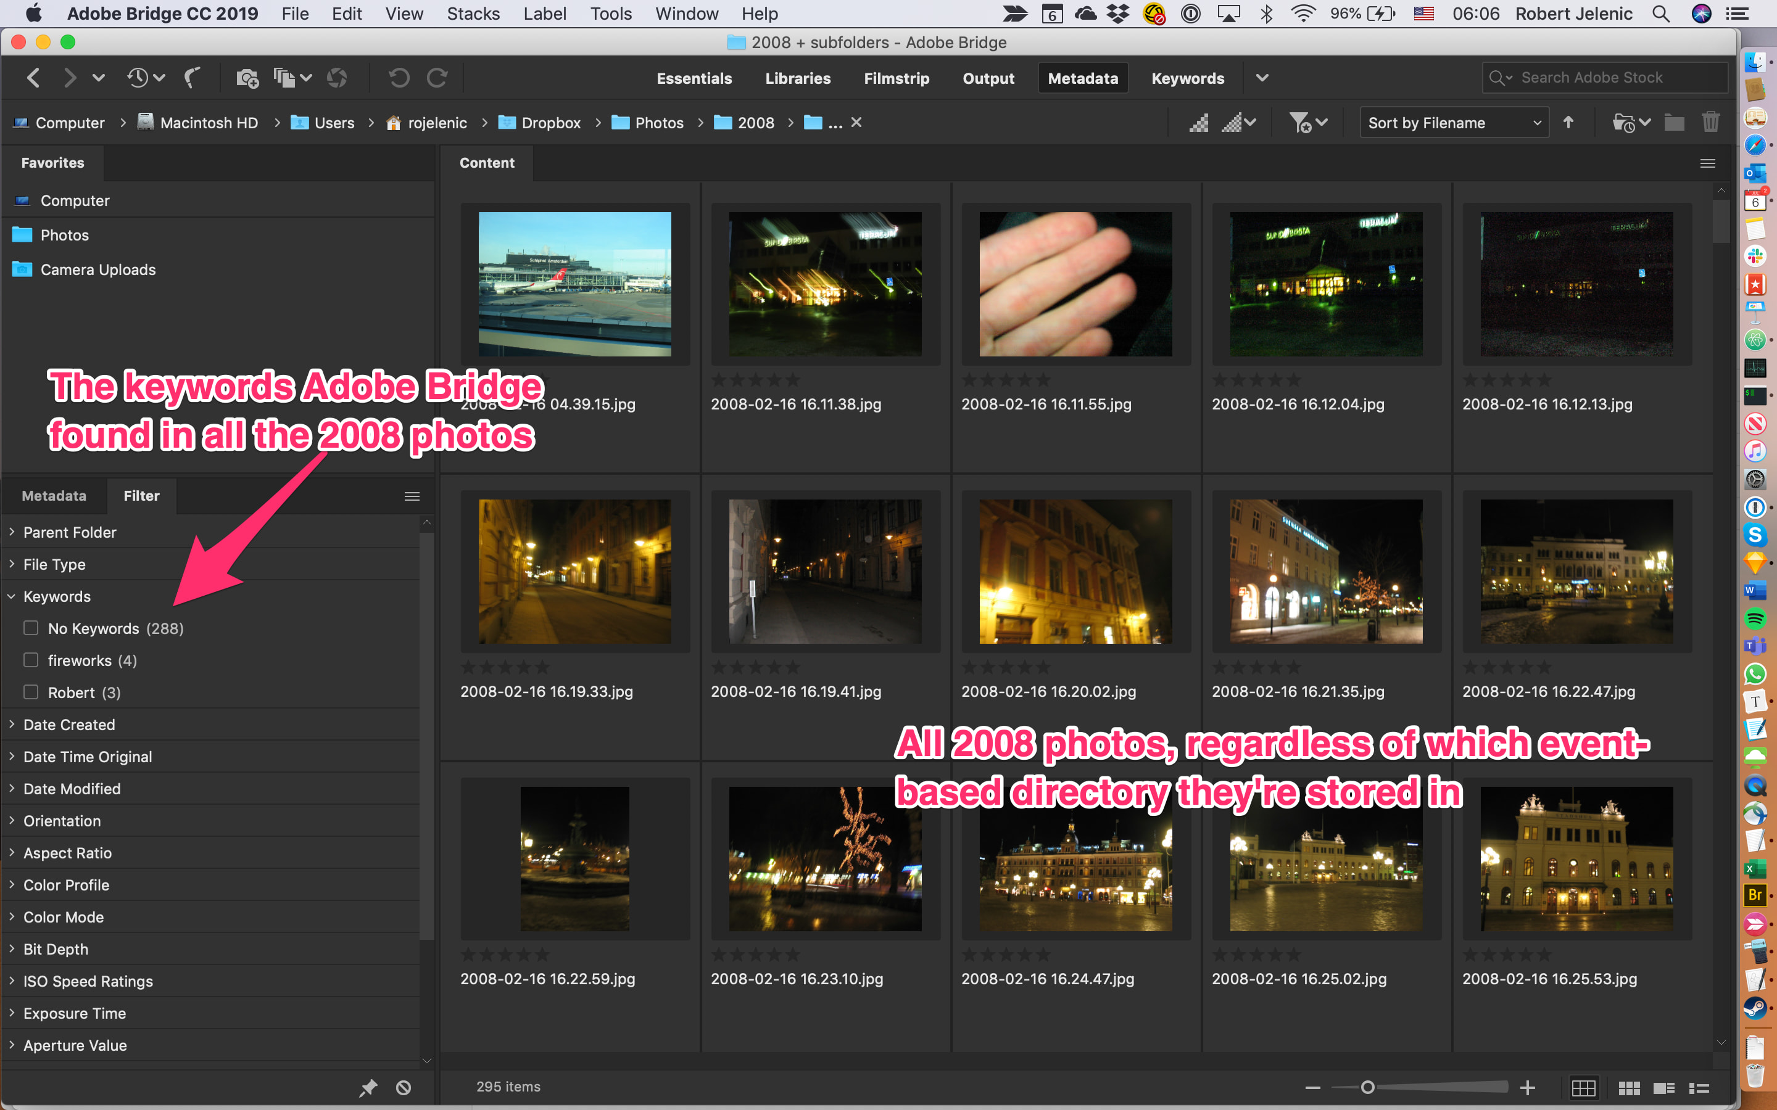This screenshot has width=1777, height=1110.
Task: Open the Filter panel hamburger menu
Action: pos(412,496)
